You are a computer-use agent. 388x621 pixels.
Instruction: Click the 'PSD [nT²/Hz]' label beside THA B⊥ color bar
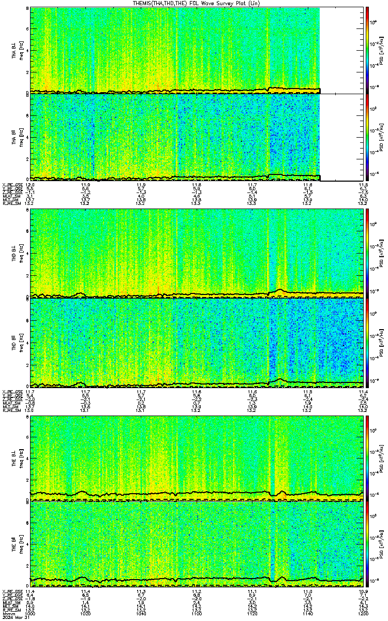point(382,50)
